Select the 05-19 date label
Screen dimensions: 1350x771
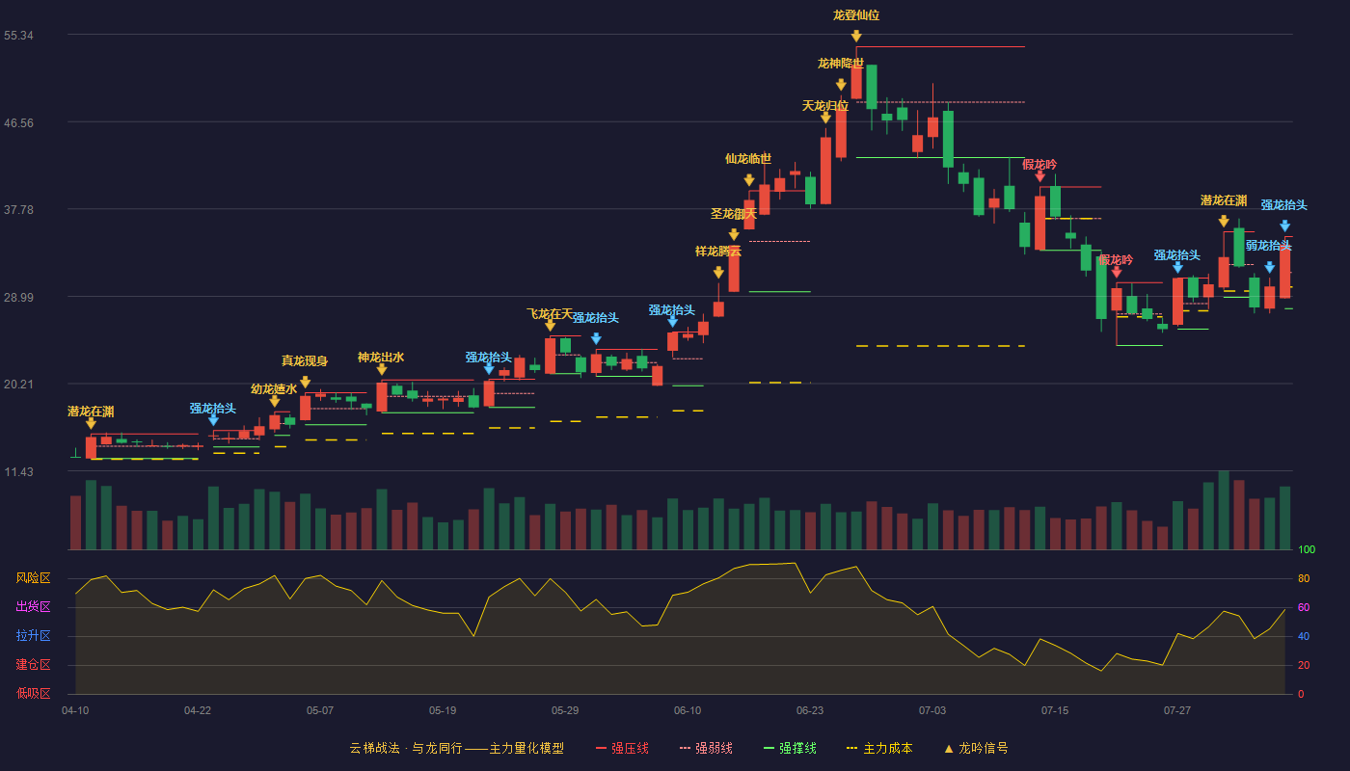443,710
